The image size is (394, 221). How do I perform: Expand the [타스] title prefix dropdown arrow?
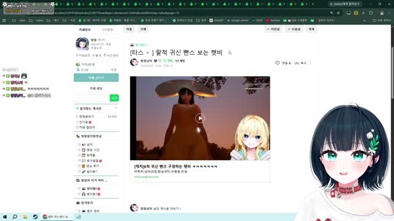pyautogui.click(x=148, y=53)
